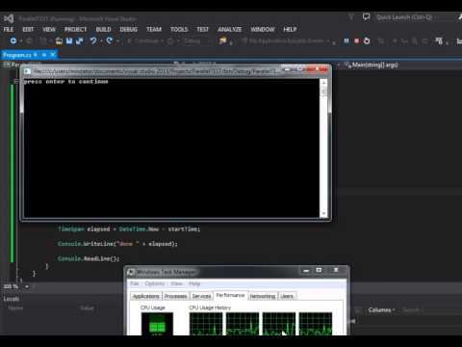Screen dimensions: 462x347
Task: Click the 'press enter to continue' console text
Action: 65,82
